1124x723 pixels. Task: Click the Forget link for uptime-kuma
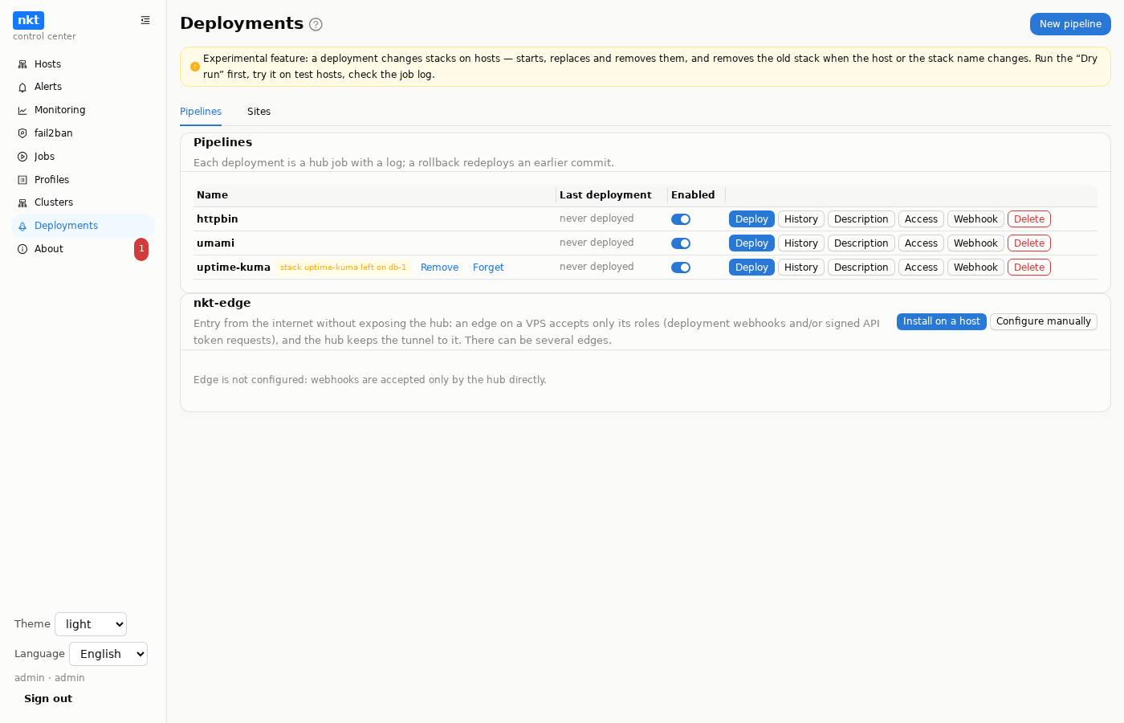point(488,268)
